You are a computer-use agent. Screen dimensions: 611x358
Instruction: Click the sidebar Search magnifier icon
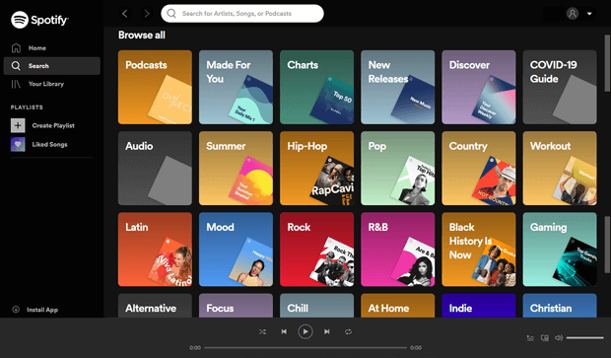[x=16, y=66]
